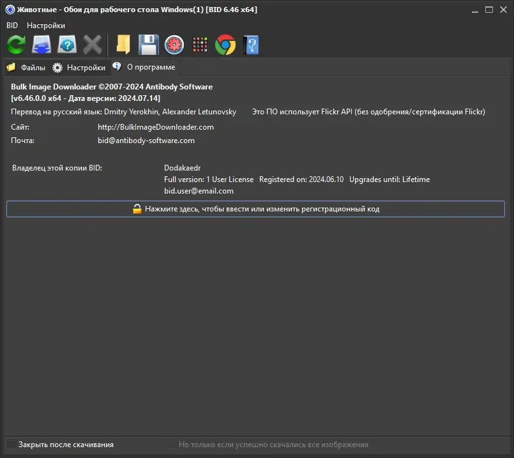Click the app logo in title bar

pyautogui.click(x=10, y=10)
